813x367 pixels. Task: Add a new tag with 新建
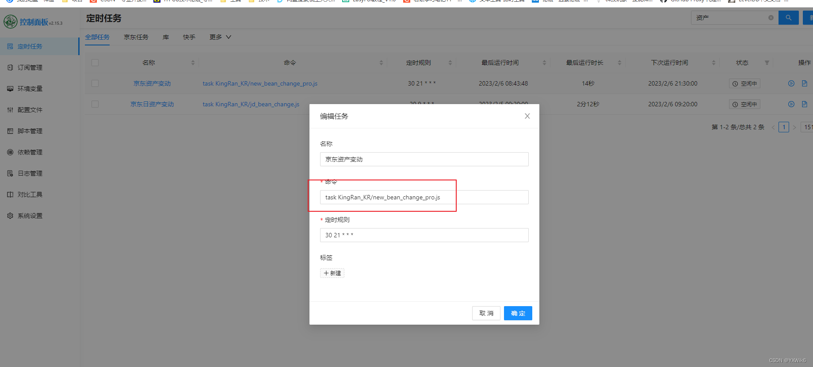point(332,273)
